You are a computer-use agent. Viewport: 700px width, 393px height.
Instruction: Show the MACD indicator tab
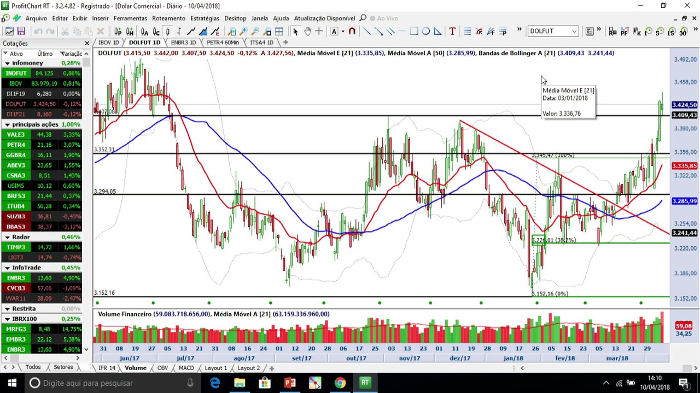click(x=186, y=368)
